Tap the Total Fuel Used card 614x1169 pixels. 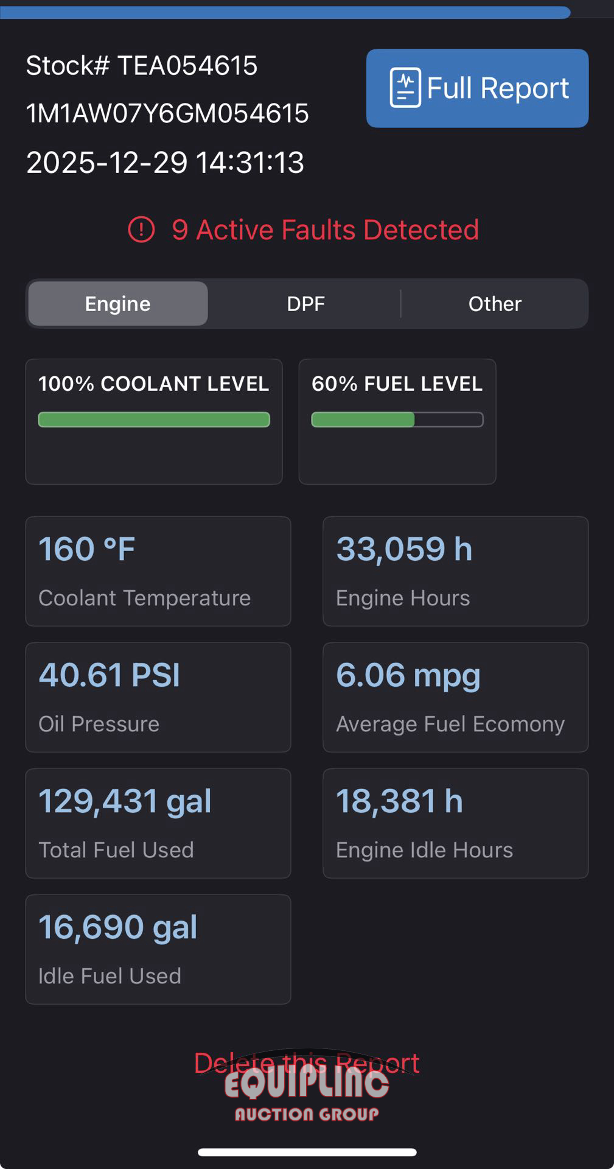pyautogui.click(x=158, y=823)
